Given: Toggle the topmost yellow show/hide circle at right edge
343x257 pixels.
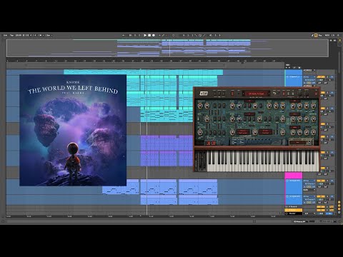Looking at the screenshot, I should point(339,202).
